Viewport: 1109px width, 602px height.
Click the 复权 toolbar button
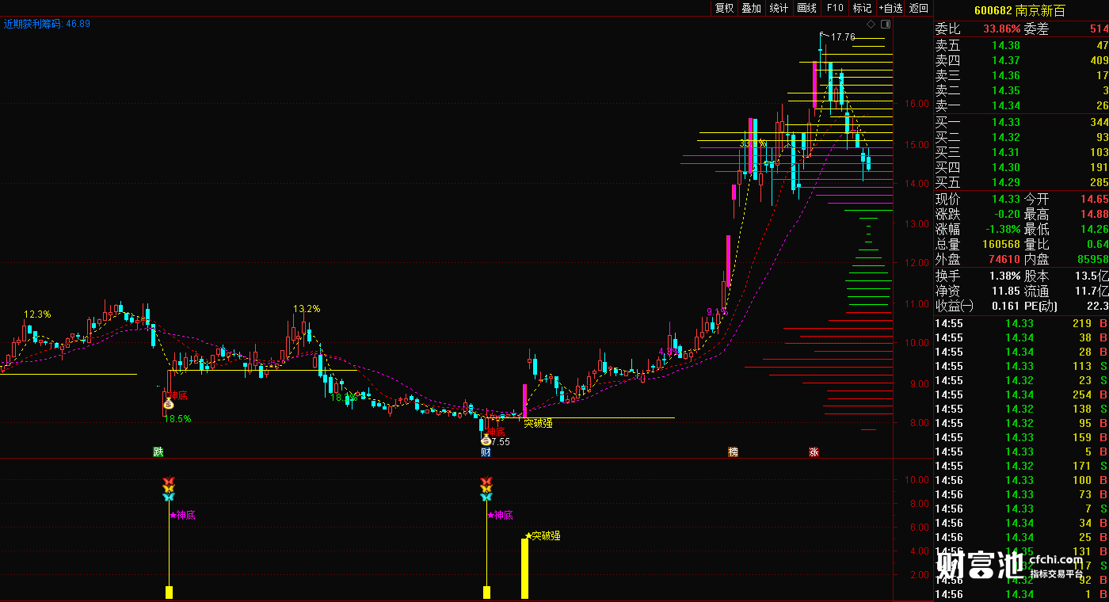coord(724,8)
